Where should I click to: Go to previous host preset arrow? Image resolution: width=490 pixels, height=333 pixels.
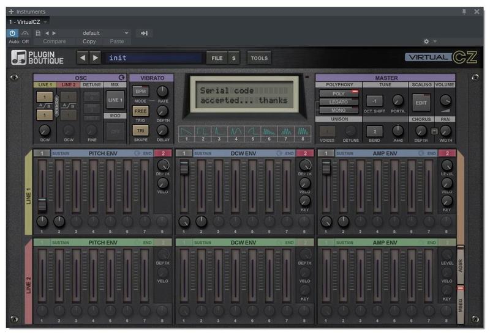point(47,33)
